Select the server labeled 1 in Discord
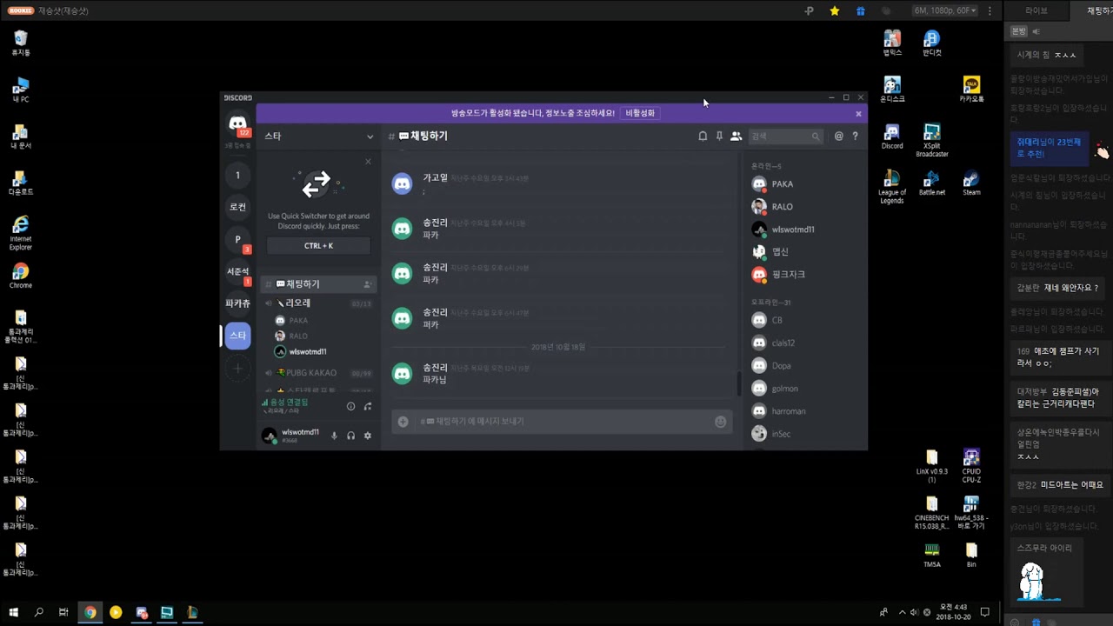 pyautogui.click(x=237, y=176)
